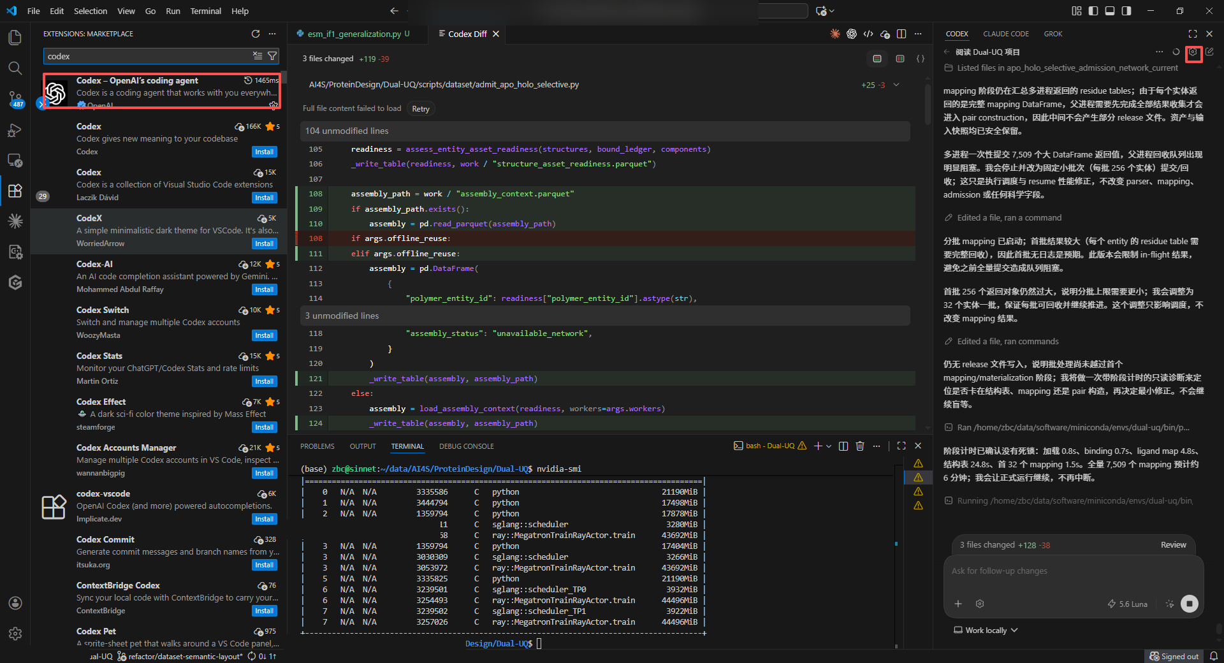Open the Search view in activity bar

coord(15,68)
